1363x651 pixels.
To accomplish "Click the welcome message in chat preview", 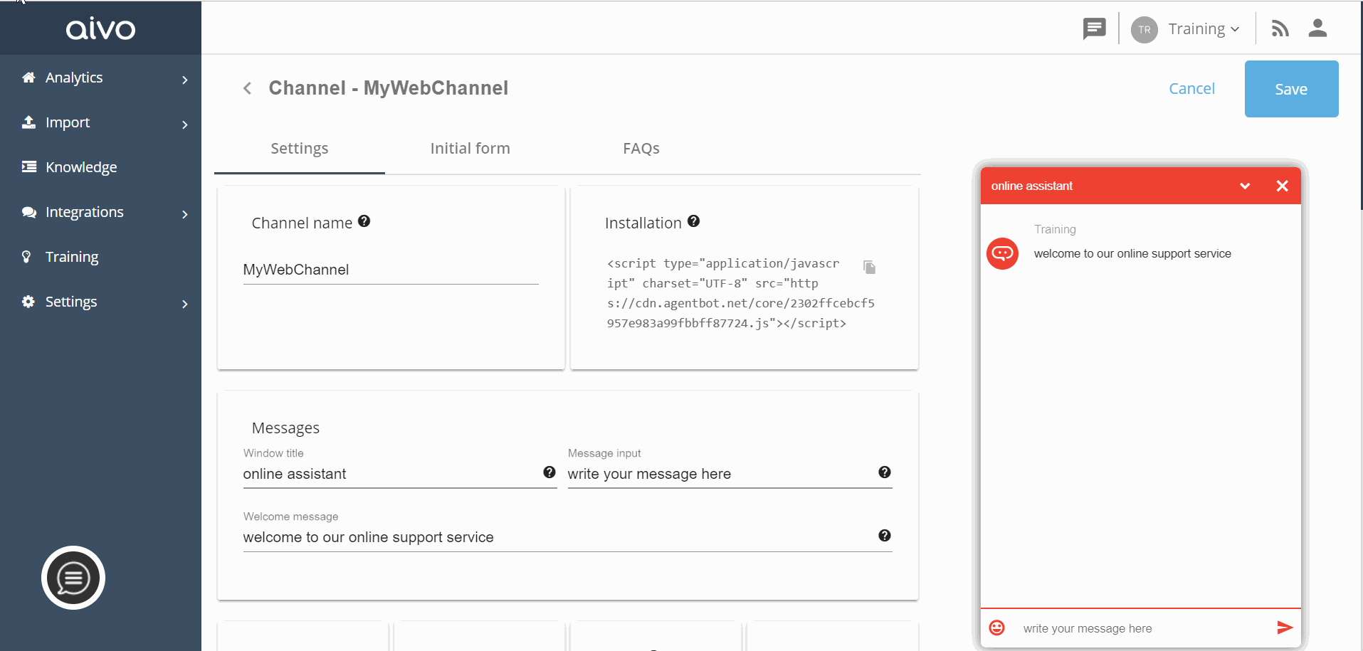I will pos(1132,254).
